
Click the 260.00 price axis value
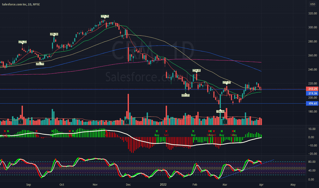coord(313,55)
